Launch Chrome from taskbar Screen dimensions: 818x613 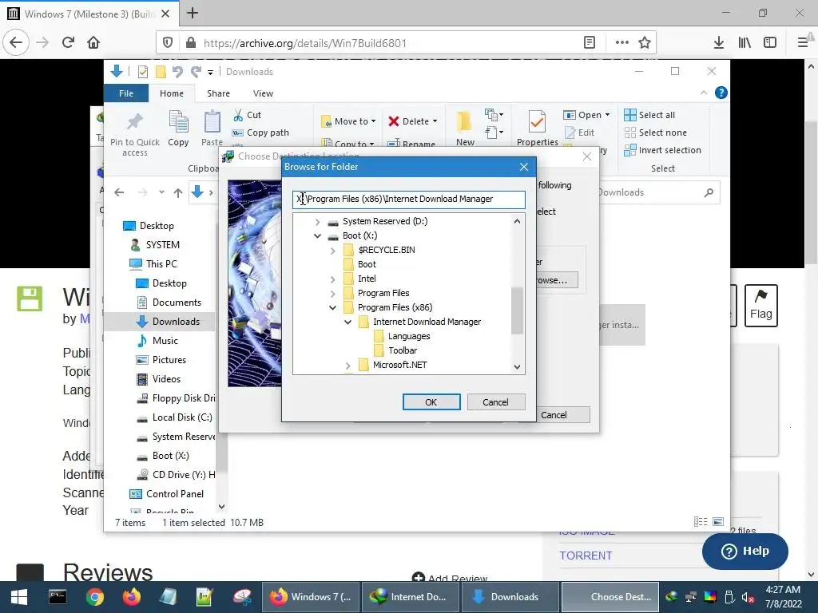point(94,597)
